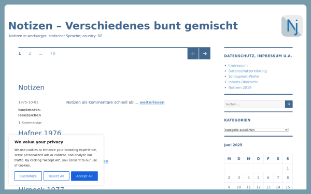
Task: Open the Datenschutzerklärung link
Action: pos(247,71)
